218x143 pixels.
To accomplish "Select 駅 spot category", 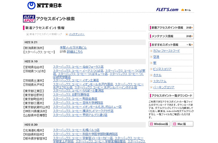I will (x=155, y=63).
